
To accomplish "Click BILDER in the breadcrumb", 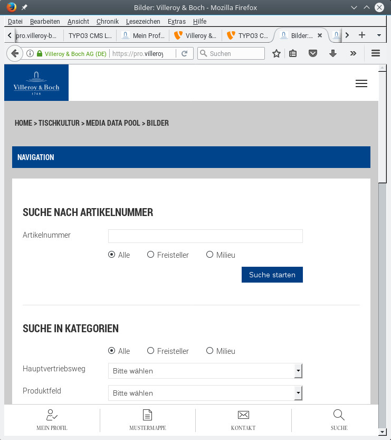I will pos(158,123).
